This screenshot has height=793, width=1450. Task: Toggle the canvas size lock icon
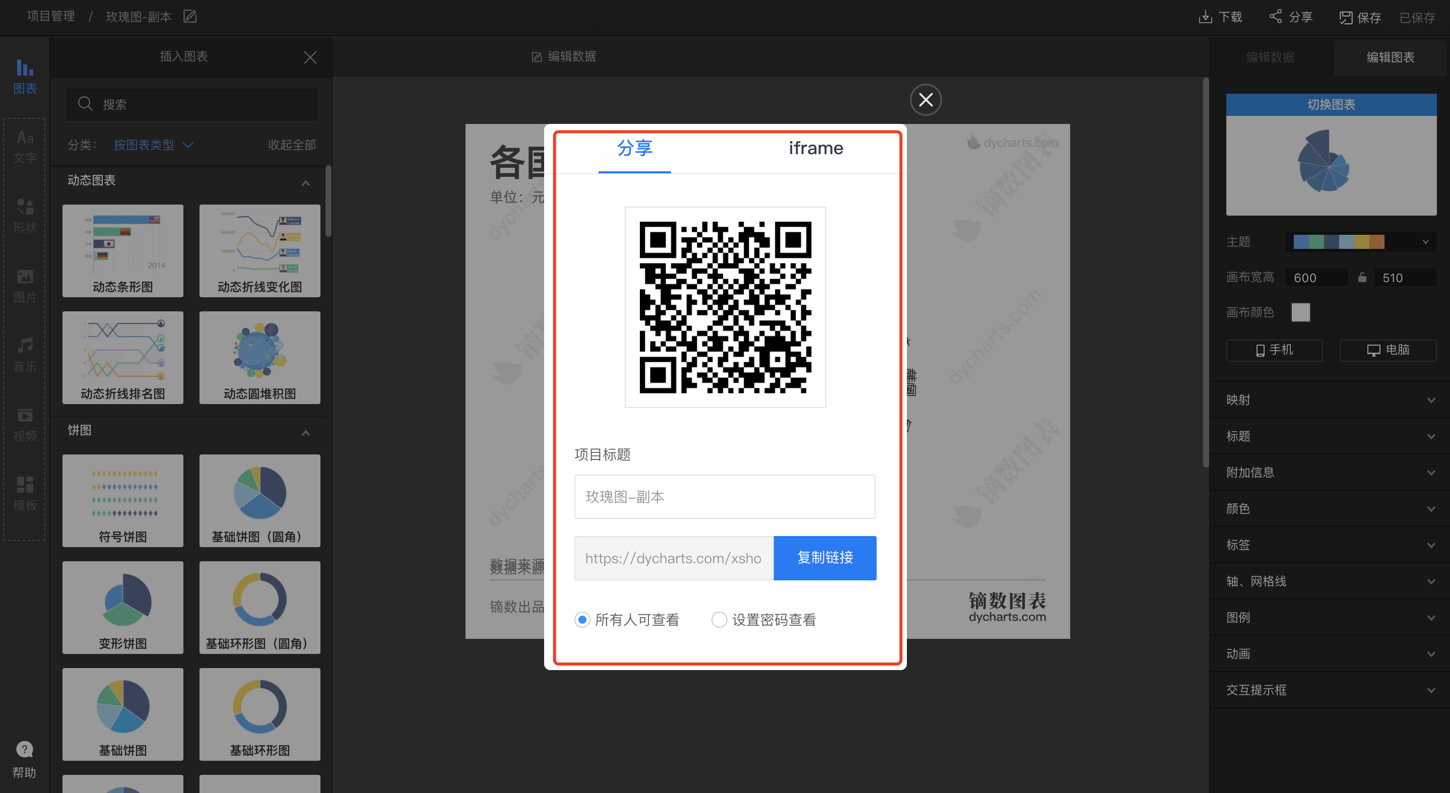(1362, 277)
